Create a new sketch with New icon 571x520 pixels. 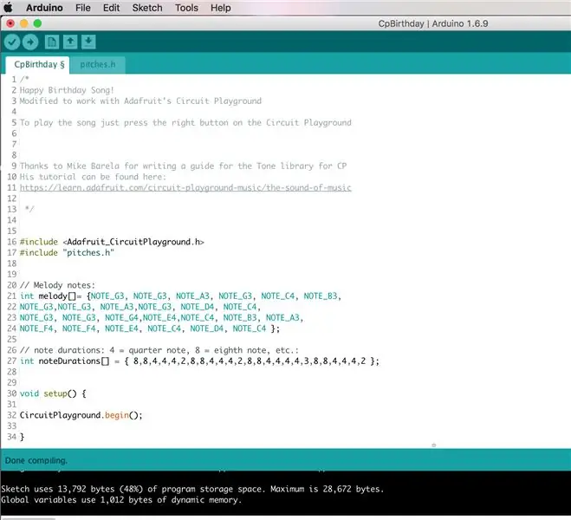52,42
